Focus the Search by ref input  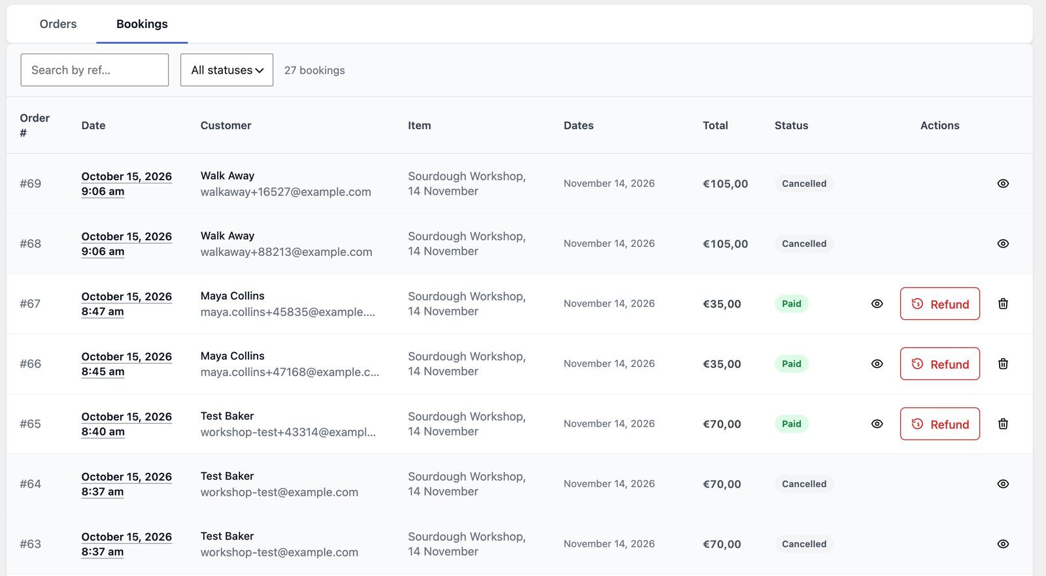[95, 70]
